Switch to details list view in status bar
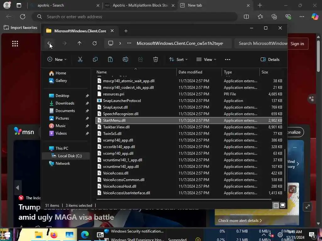This screenshot has height=241, width=322. [x=276, y=205]
